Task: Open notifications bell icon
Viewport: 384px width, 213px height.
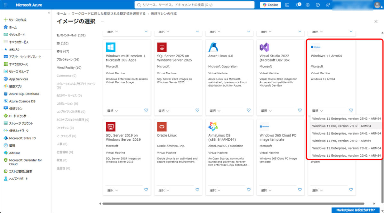Action: 298,5
